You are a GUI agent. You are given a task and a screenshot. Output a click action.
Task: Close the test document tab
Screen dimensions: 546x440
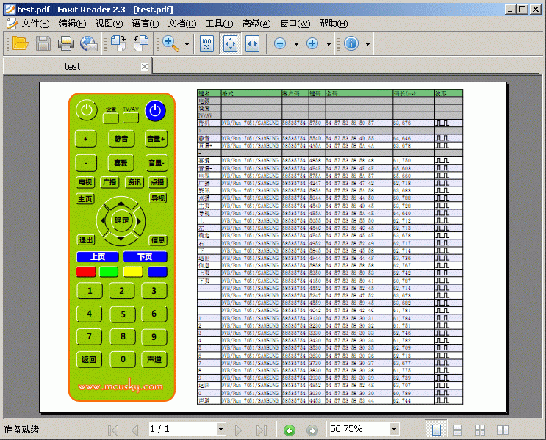coord(145,66)
